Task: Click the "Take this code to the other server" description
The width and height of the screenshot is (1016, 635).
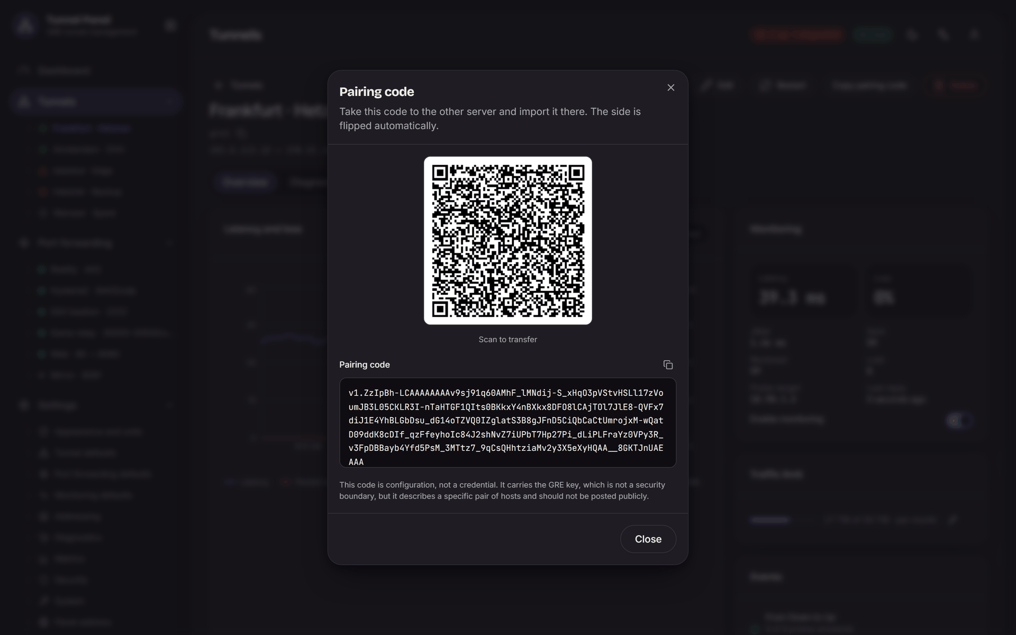Action: pos(490,119)
